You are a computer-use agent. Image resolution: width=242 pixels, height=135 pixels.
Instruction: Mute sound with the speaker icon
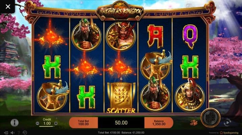13,133
